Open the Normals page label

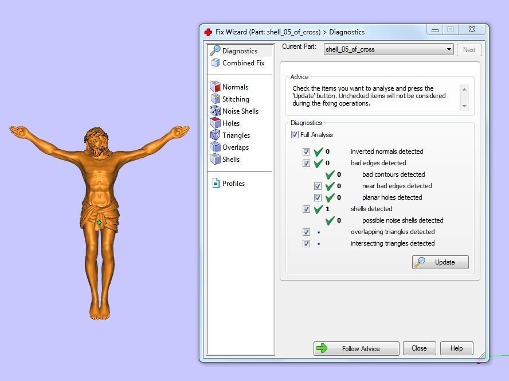coord(236,87)
